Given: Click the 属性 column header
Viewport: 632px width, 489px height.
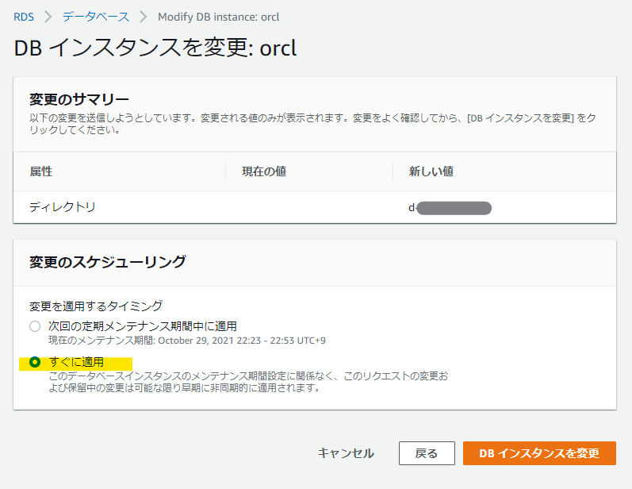Looking at the screenshot, I should (x=41, y=171).
